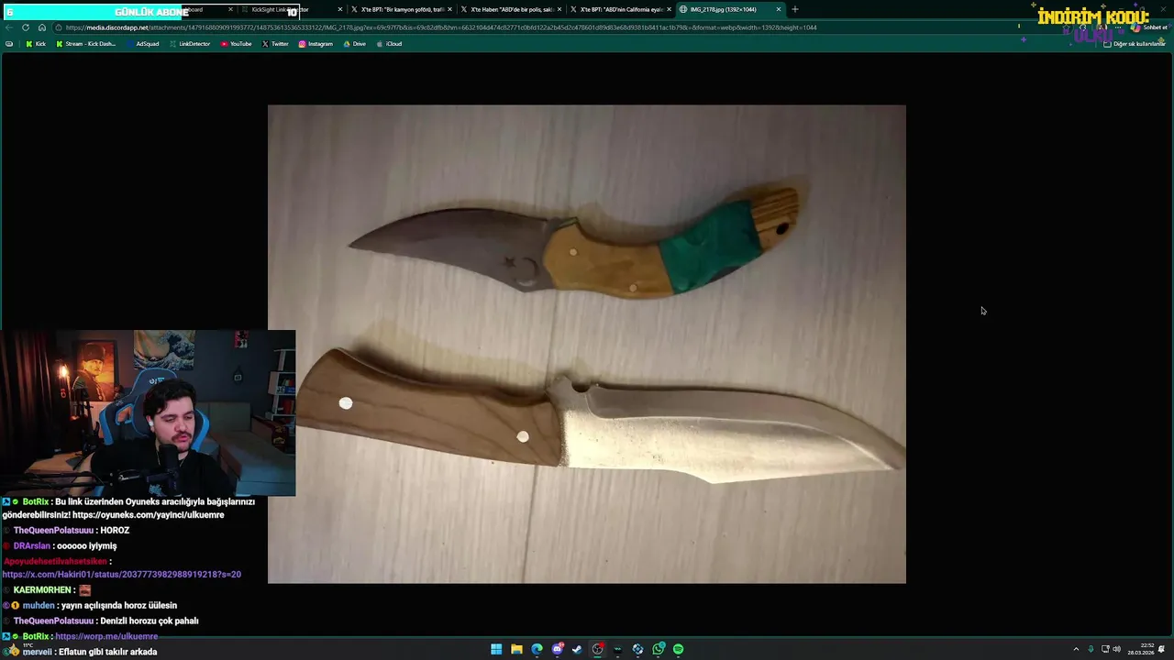
Task: Open Discord from the taskbar
Action: click(557, 649)
